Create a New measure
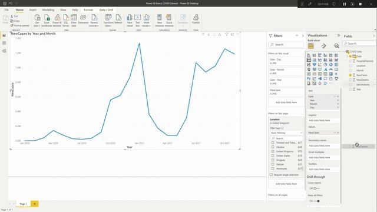The width and height of the screenshot is (377, 212). point(160,21)
